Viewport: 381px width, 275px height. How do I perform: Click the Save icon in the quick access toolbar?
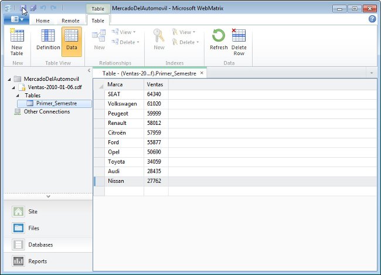click(23, 8)
